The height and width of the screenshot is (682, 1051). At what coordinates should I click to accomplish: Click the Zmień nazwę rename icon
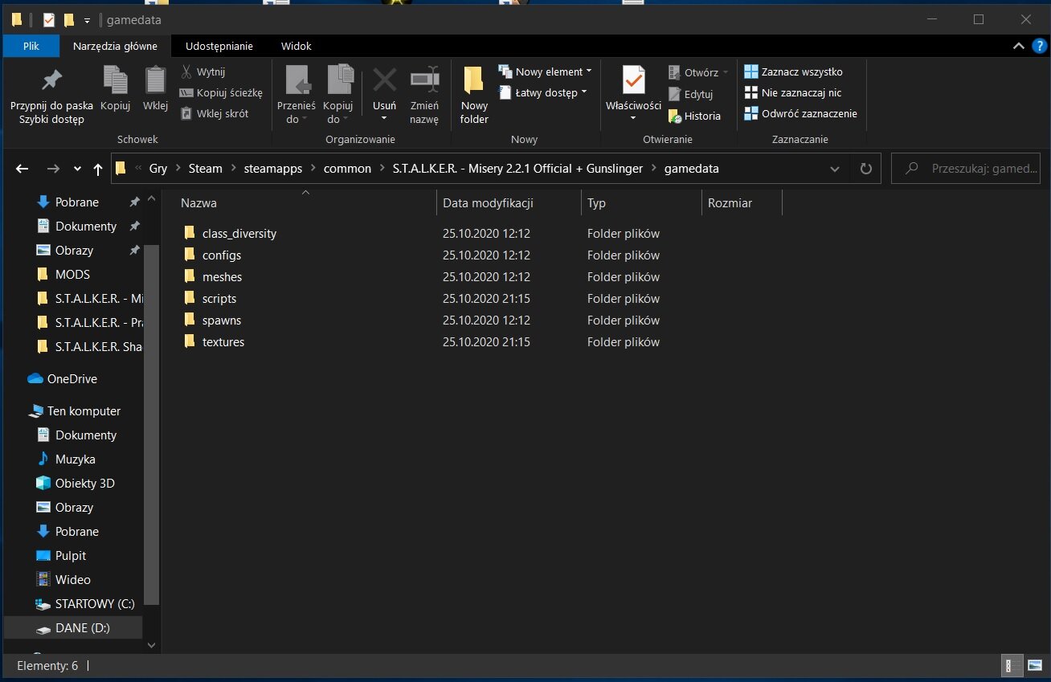click(424, 81)
